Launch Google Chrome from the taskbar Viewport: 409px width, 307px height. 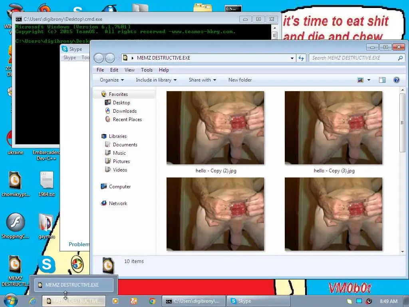click(152, 301)
